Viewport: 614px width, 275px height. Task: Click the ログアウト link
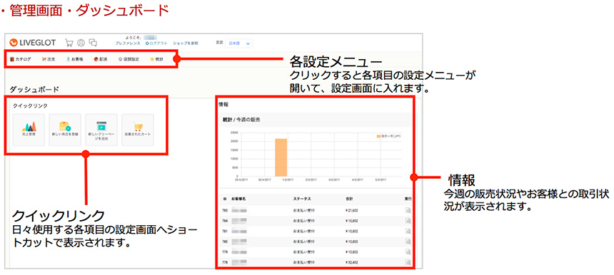coord(156,43)
